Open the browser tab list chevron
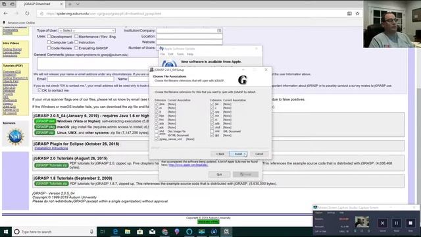The image size is (421, 237). click(78, 4)
